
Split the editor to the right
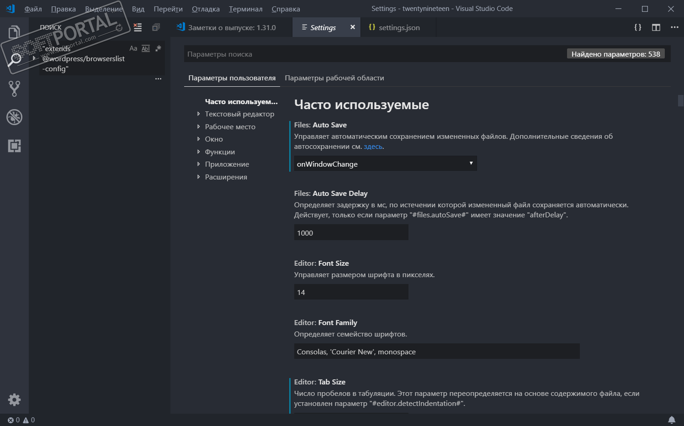click(656, 27)
